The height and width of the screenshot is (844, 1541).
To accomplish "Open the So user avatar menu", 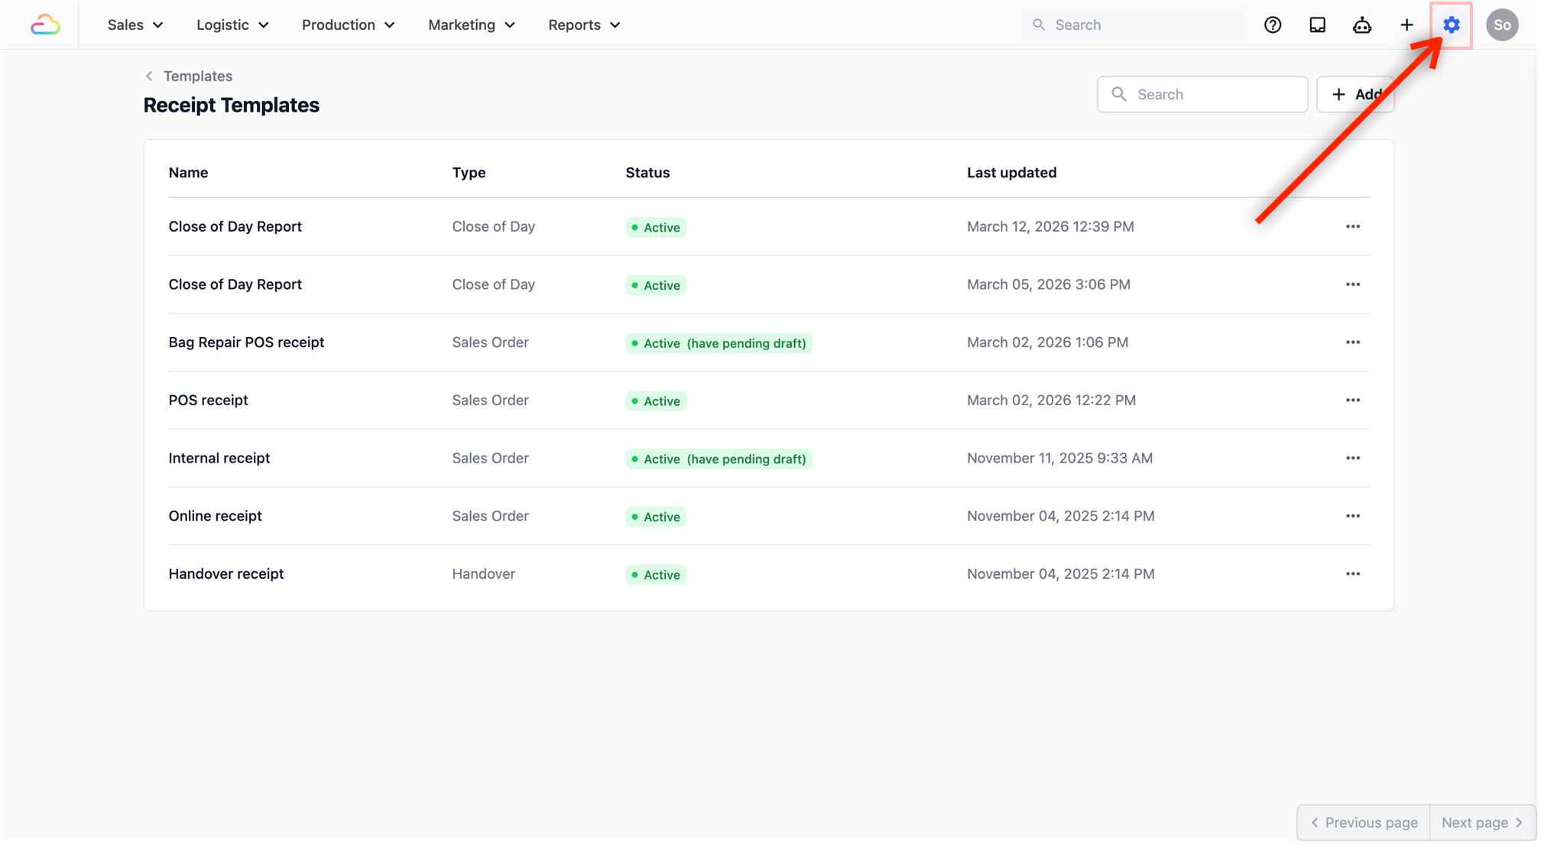I will click(1501, 25).
